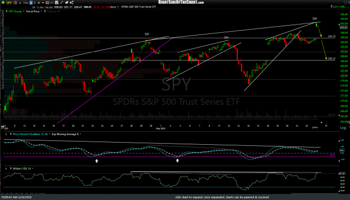This screenshot has height=200, width=350.
Task: Click the upward scroll arrow near date axis
Action: [322, 122]
